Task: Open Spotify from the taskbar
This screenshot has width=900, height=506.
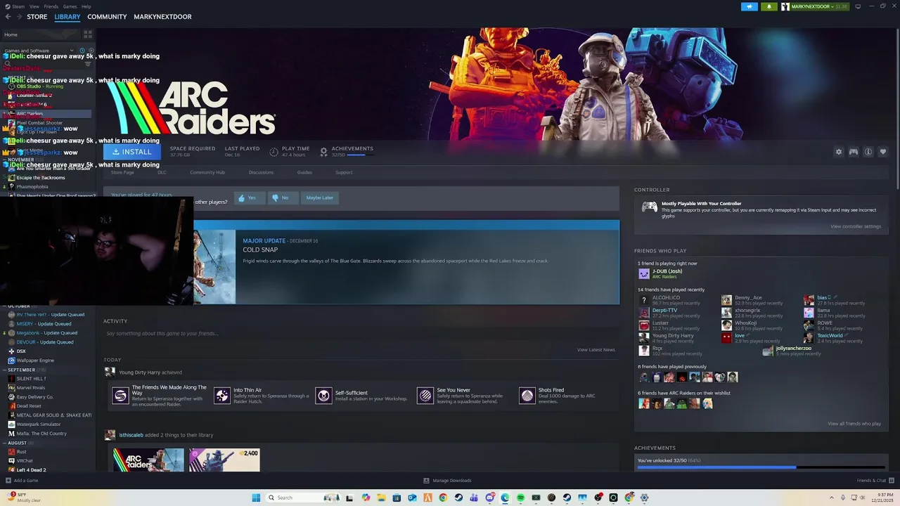Action: coord(520,498)
